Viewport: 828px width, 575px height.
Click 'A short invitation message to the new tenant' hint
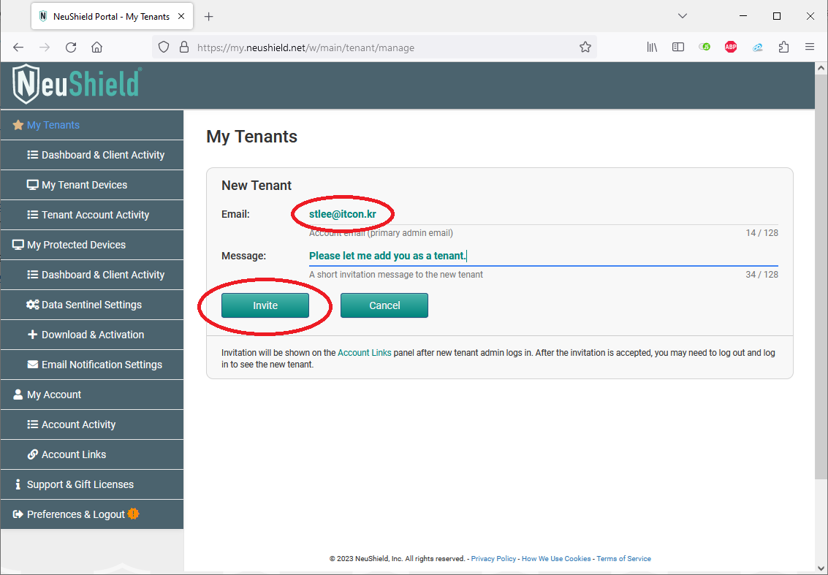coord(396,275)
